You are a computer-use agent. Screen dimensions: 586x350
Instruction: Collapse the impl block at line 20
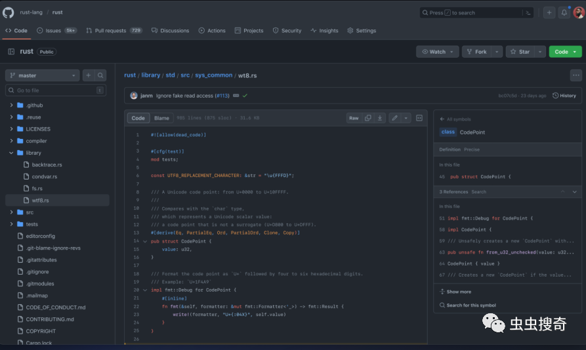pyautogui.click(x=145, y=290)
